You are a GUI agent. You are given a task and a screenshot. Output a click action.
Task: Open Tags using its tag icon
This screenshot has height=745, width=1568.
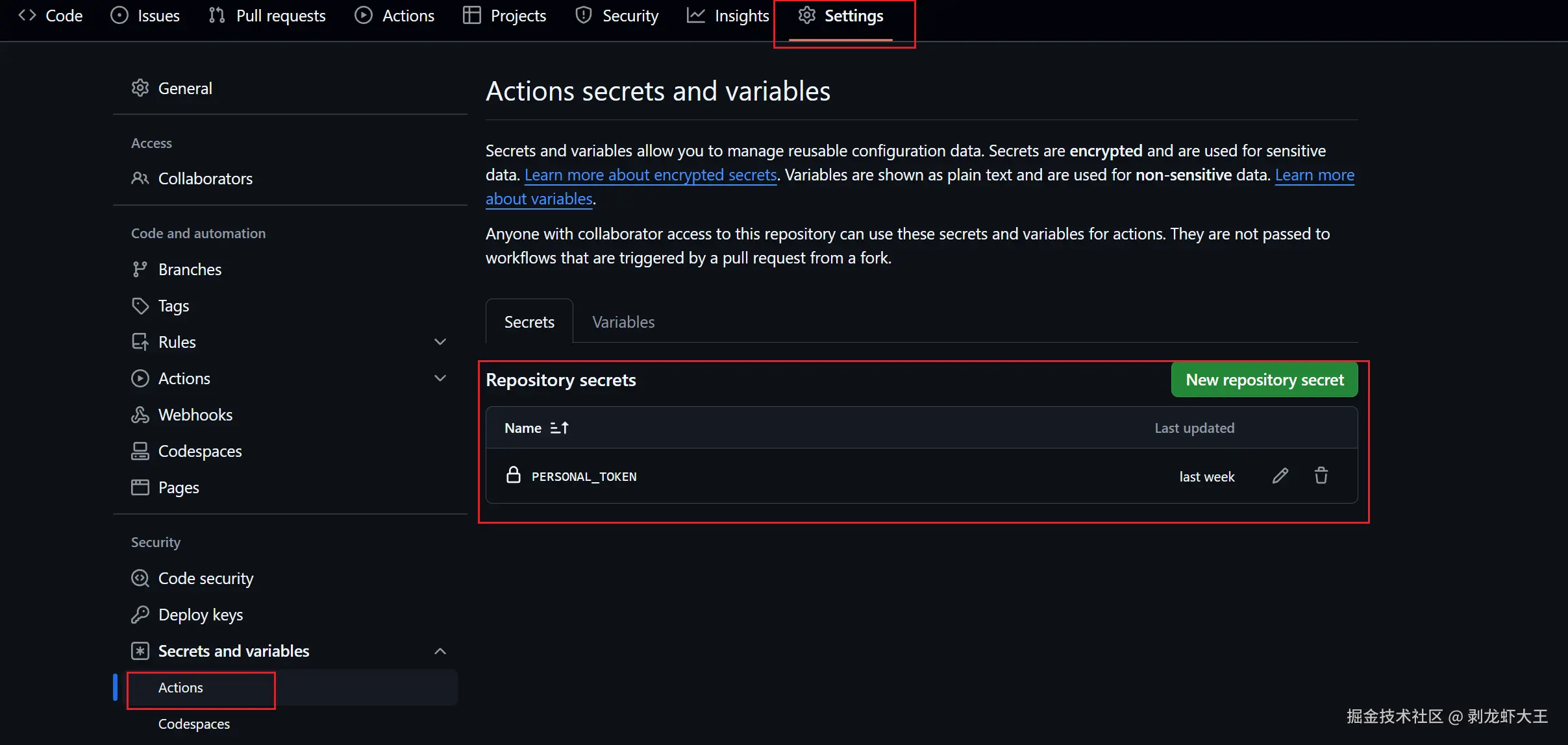[140, 305]
